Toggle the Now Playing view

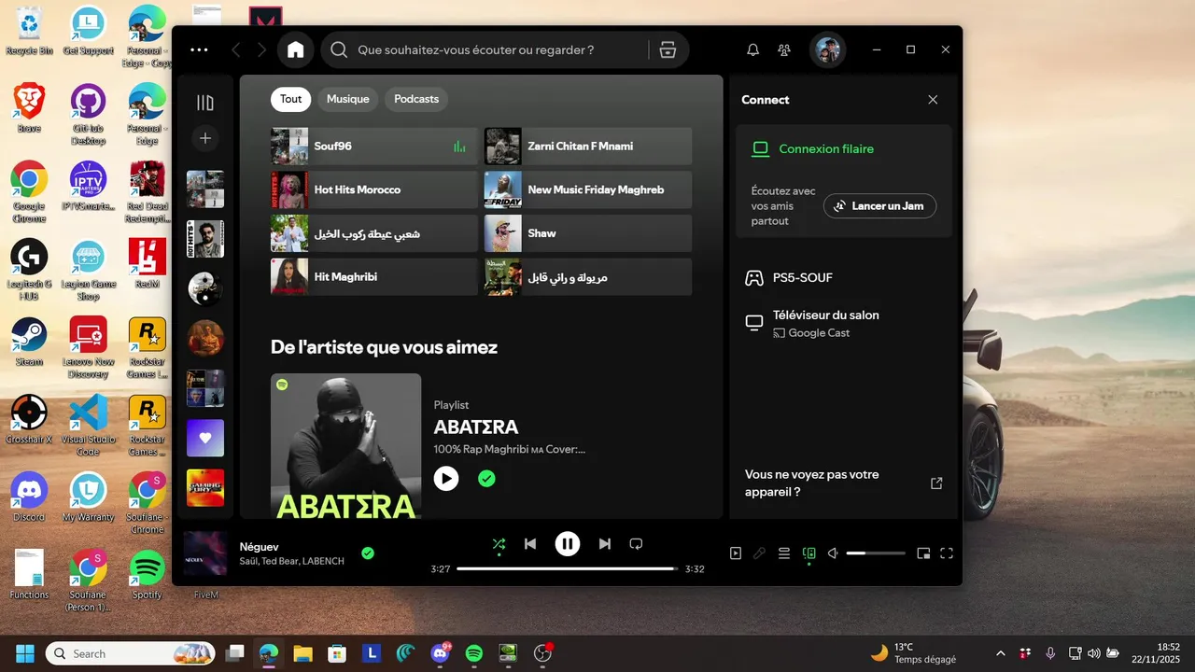(736, 553)
